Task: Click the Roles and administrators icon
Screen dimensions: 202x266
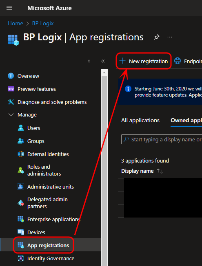Action: [x=21, y=170]
